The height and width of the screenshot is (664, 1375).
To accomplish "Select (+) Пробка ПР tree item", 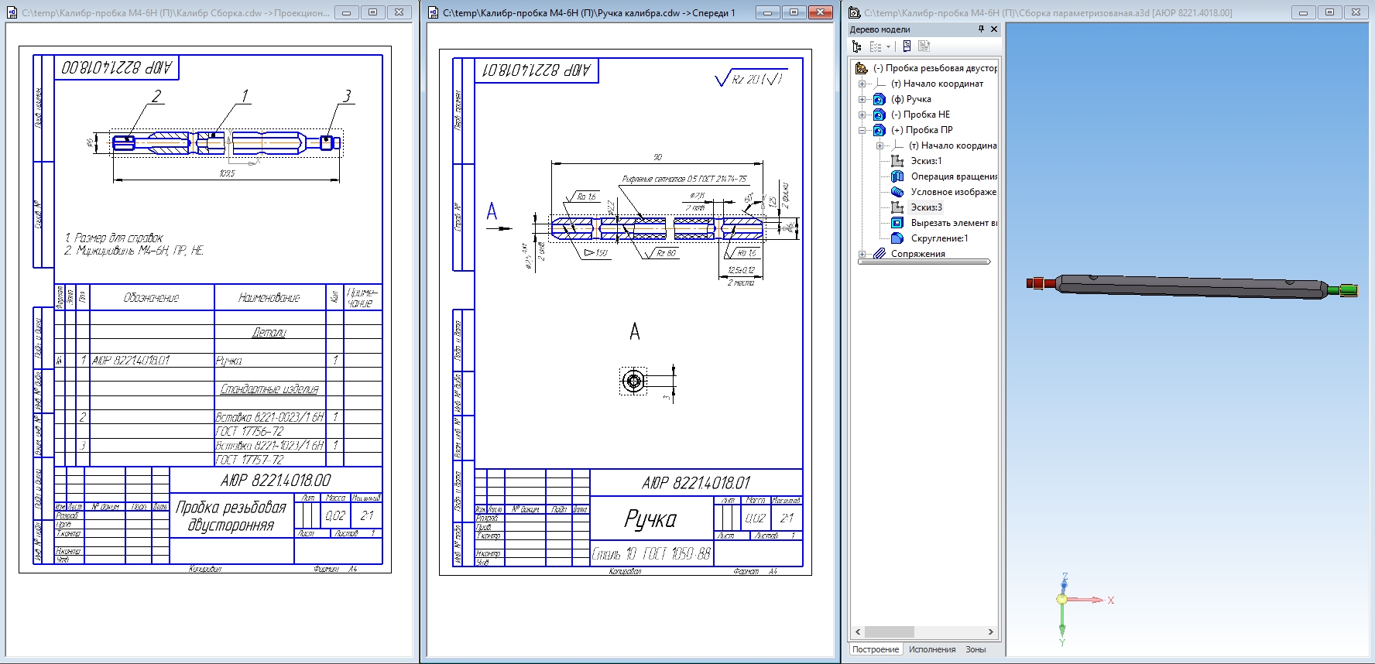I will point(922,130).
